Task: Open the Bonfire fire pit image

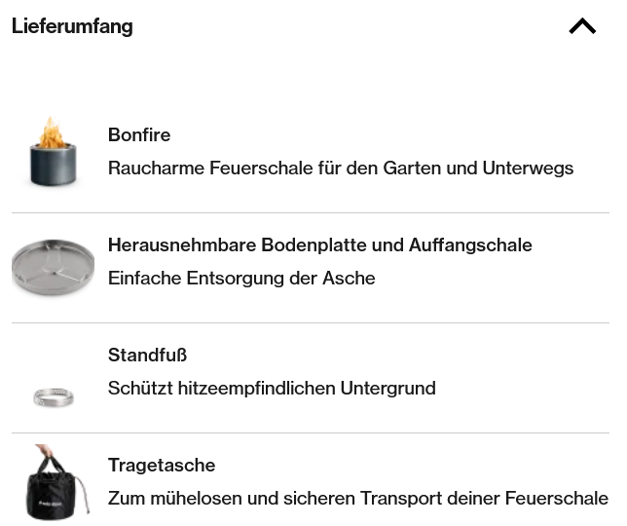Action: pyautogui.click(x=53, y=154)
